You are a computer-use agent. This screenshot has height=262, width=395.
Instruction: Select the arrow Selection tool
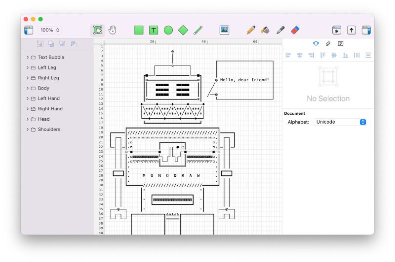click(97, 30)
